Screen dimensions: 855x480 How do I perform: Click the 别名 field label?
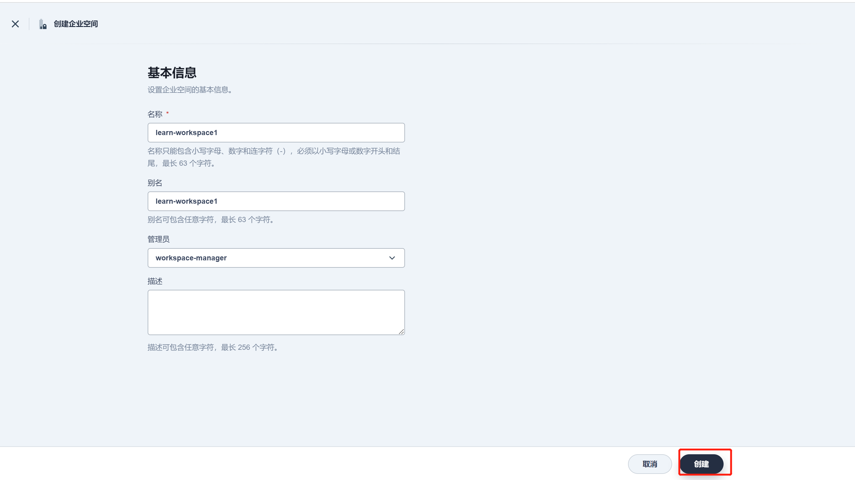155,183
